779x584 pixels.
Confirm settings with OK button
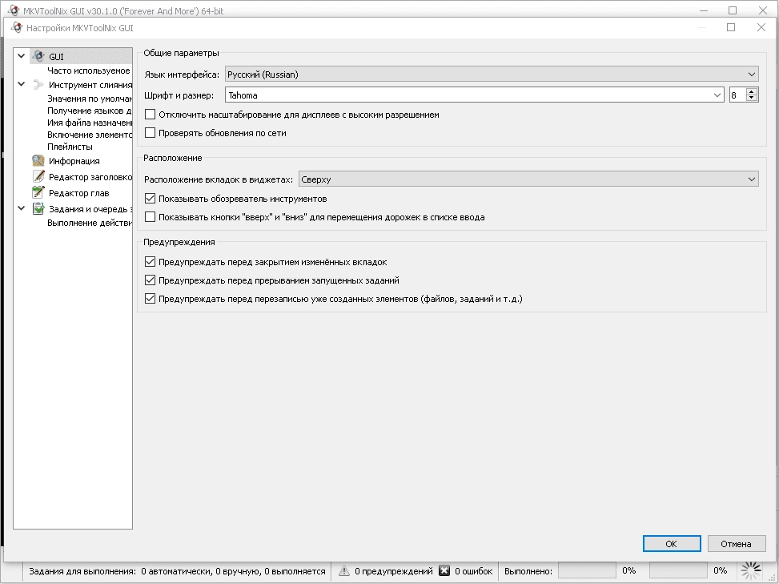672,544
